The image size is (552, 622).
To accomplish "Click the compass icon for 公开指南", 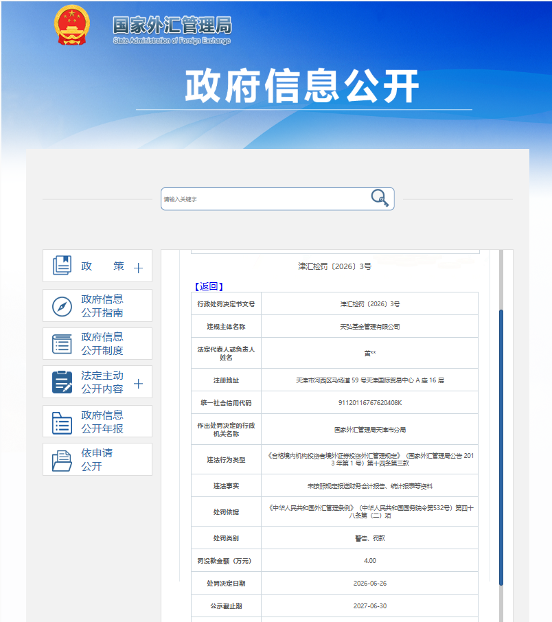I will tap(62, 306).
